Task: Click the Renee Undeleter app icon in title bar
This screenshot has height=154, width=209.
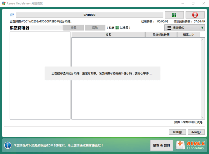Action: click(4, 3)
